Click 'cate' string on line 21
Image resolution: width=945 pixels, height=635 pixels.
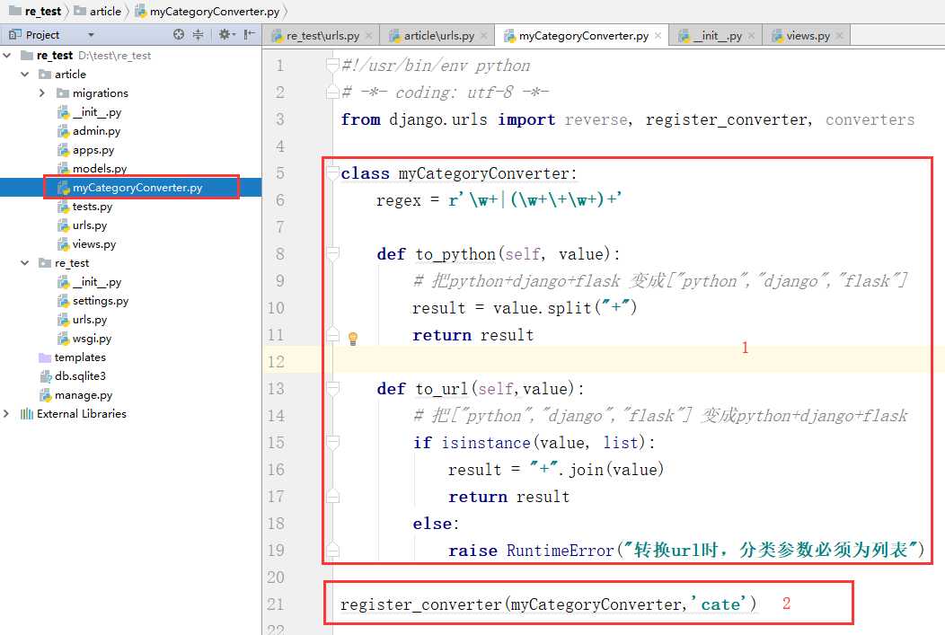(720, 604)
